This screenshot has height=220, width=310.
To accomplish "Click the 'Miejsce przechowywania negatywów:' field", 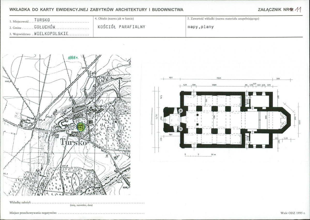I will pos(77,213).
